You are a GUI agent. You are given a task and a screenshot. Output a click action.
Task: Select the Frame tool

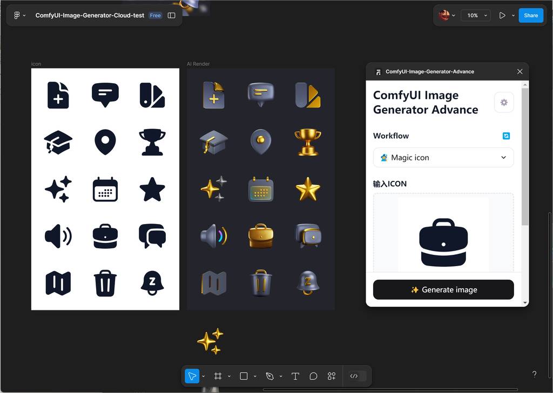(x=218, y=376)
